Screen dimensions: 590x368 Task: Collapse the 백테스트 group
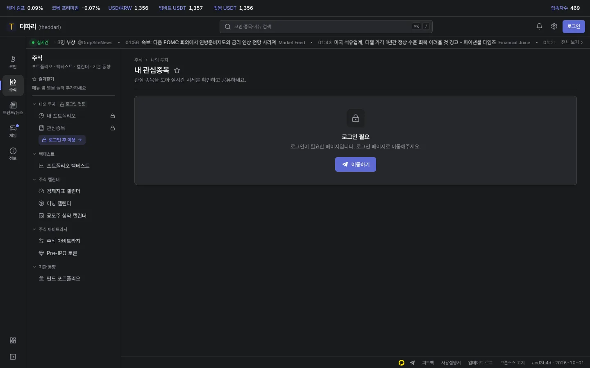click(x=43, y=154)
